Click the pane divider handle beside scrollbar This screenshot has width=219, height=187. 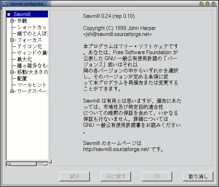pyautogui.click(x=50, y=161)
